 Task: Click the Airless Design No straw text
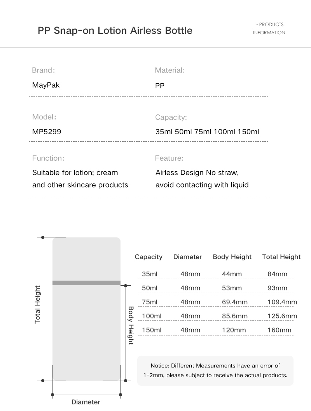197,173
